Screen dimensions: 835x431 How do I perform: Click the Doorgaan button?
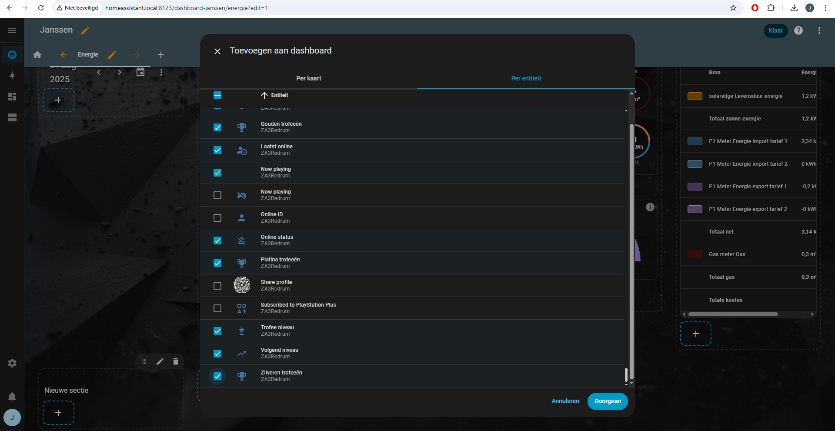[x=608, y=401]
